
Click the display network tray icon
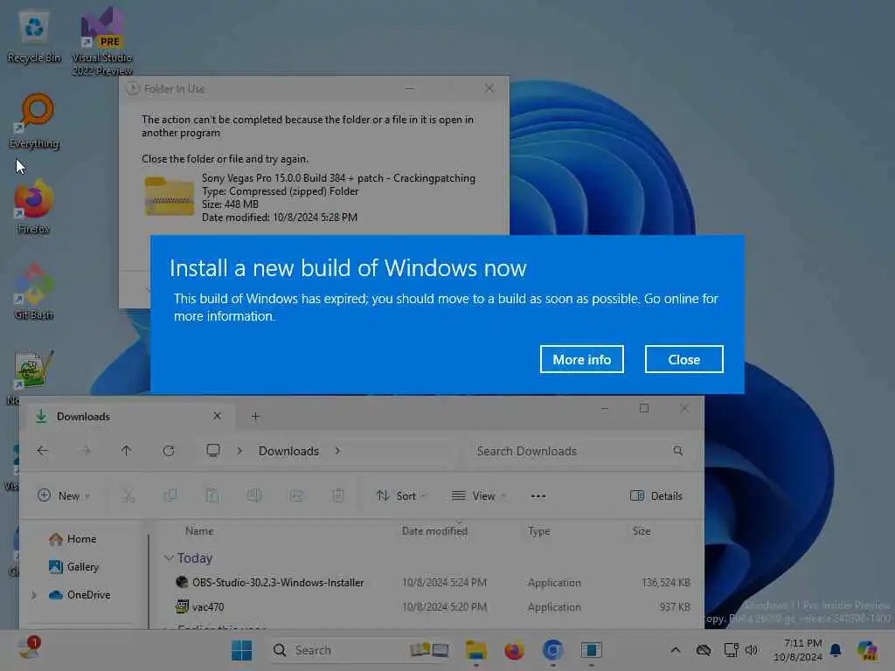(732, 650)
